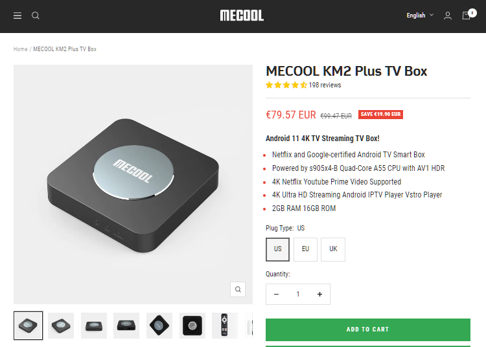Select the remote control thumbnail image
486x347 pixels.
[x=224, y=326]
